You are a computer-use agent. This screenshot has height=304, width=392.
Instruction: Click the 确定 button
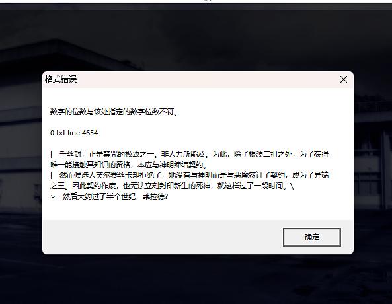[x=312, y=237]
